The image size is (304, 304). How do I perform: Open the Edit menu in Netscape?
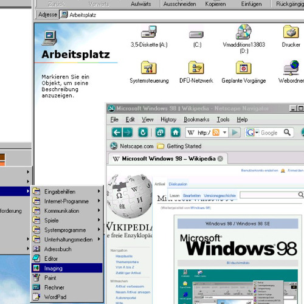[x=130, y=120]
